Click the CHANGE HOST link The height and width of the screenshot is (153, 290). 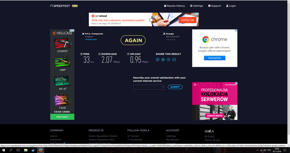tap(91, 39)
